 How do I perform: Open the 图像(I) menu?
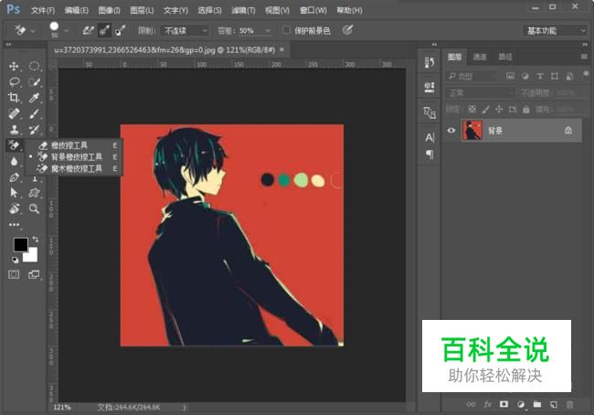[109, 10]
